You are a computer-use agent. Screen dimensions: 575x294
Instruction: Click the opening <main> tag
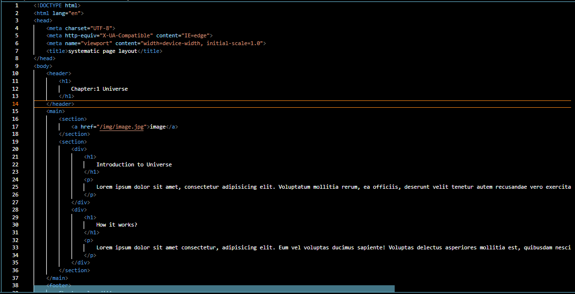click(55, 111)
